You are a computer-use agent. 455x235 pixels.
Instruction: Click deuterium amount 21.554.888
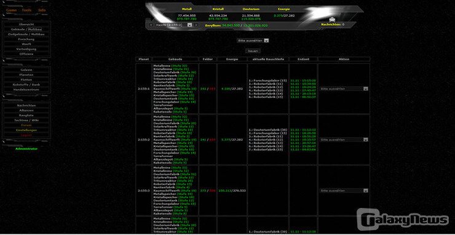pyautogui.click(x=251, y=15)
